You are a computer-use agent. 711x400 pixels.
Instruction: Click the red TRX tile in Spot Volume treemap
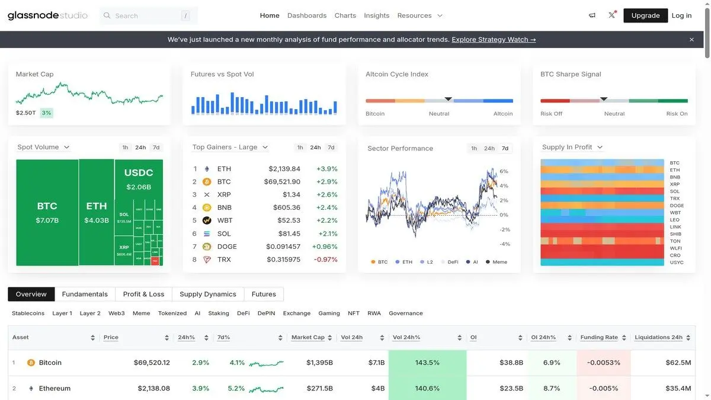point(155,261)
